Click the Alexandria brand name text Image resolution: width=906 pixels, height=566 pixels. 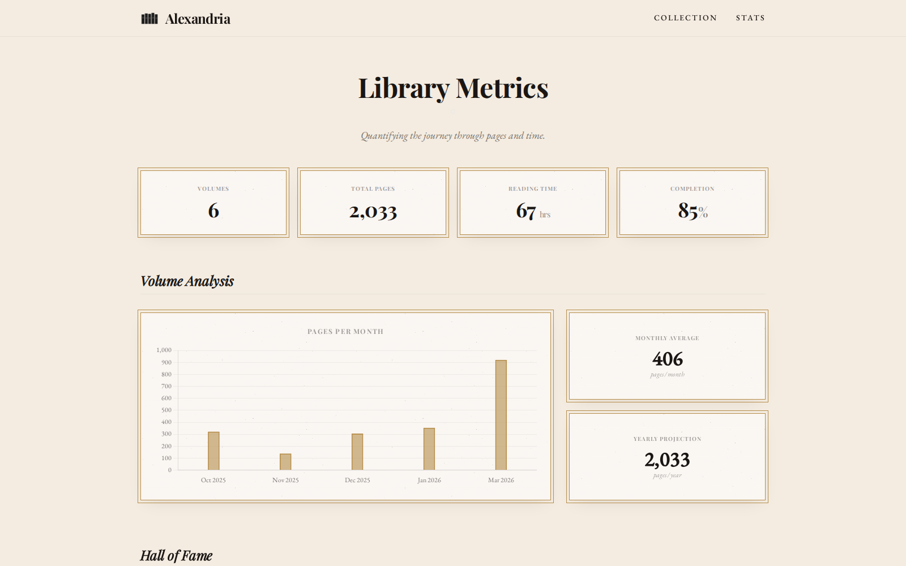197,19
